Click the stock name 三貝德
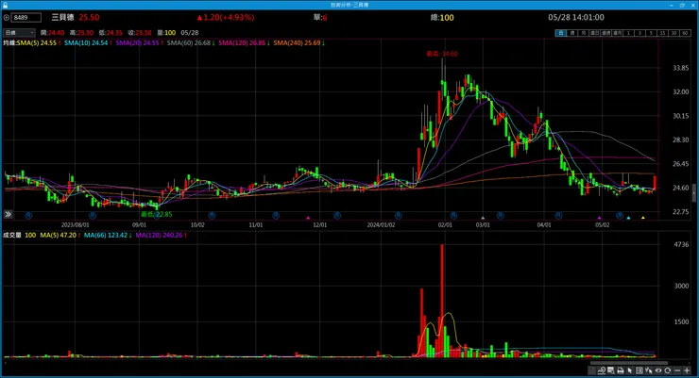Viewport: 699px width, 378px height. [x=63, y=17]
